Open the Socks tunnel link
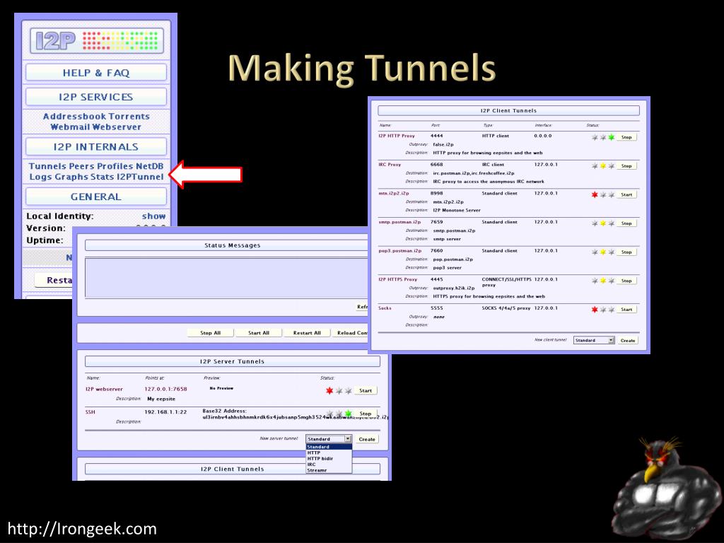Viewport: 724px width, 543px height. click(x=385, y=308)
